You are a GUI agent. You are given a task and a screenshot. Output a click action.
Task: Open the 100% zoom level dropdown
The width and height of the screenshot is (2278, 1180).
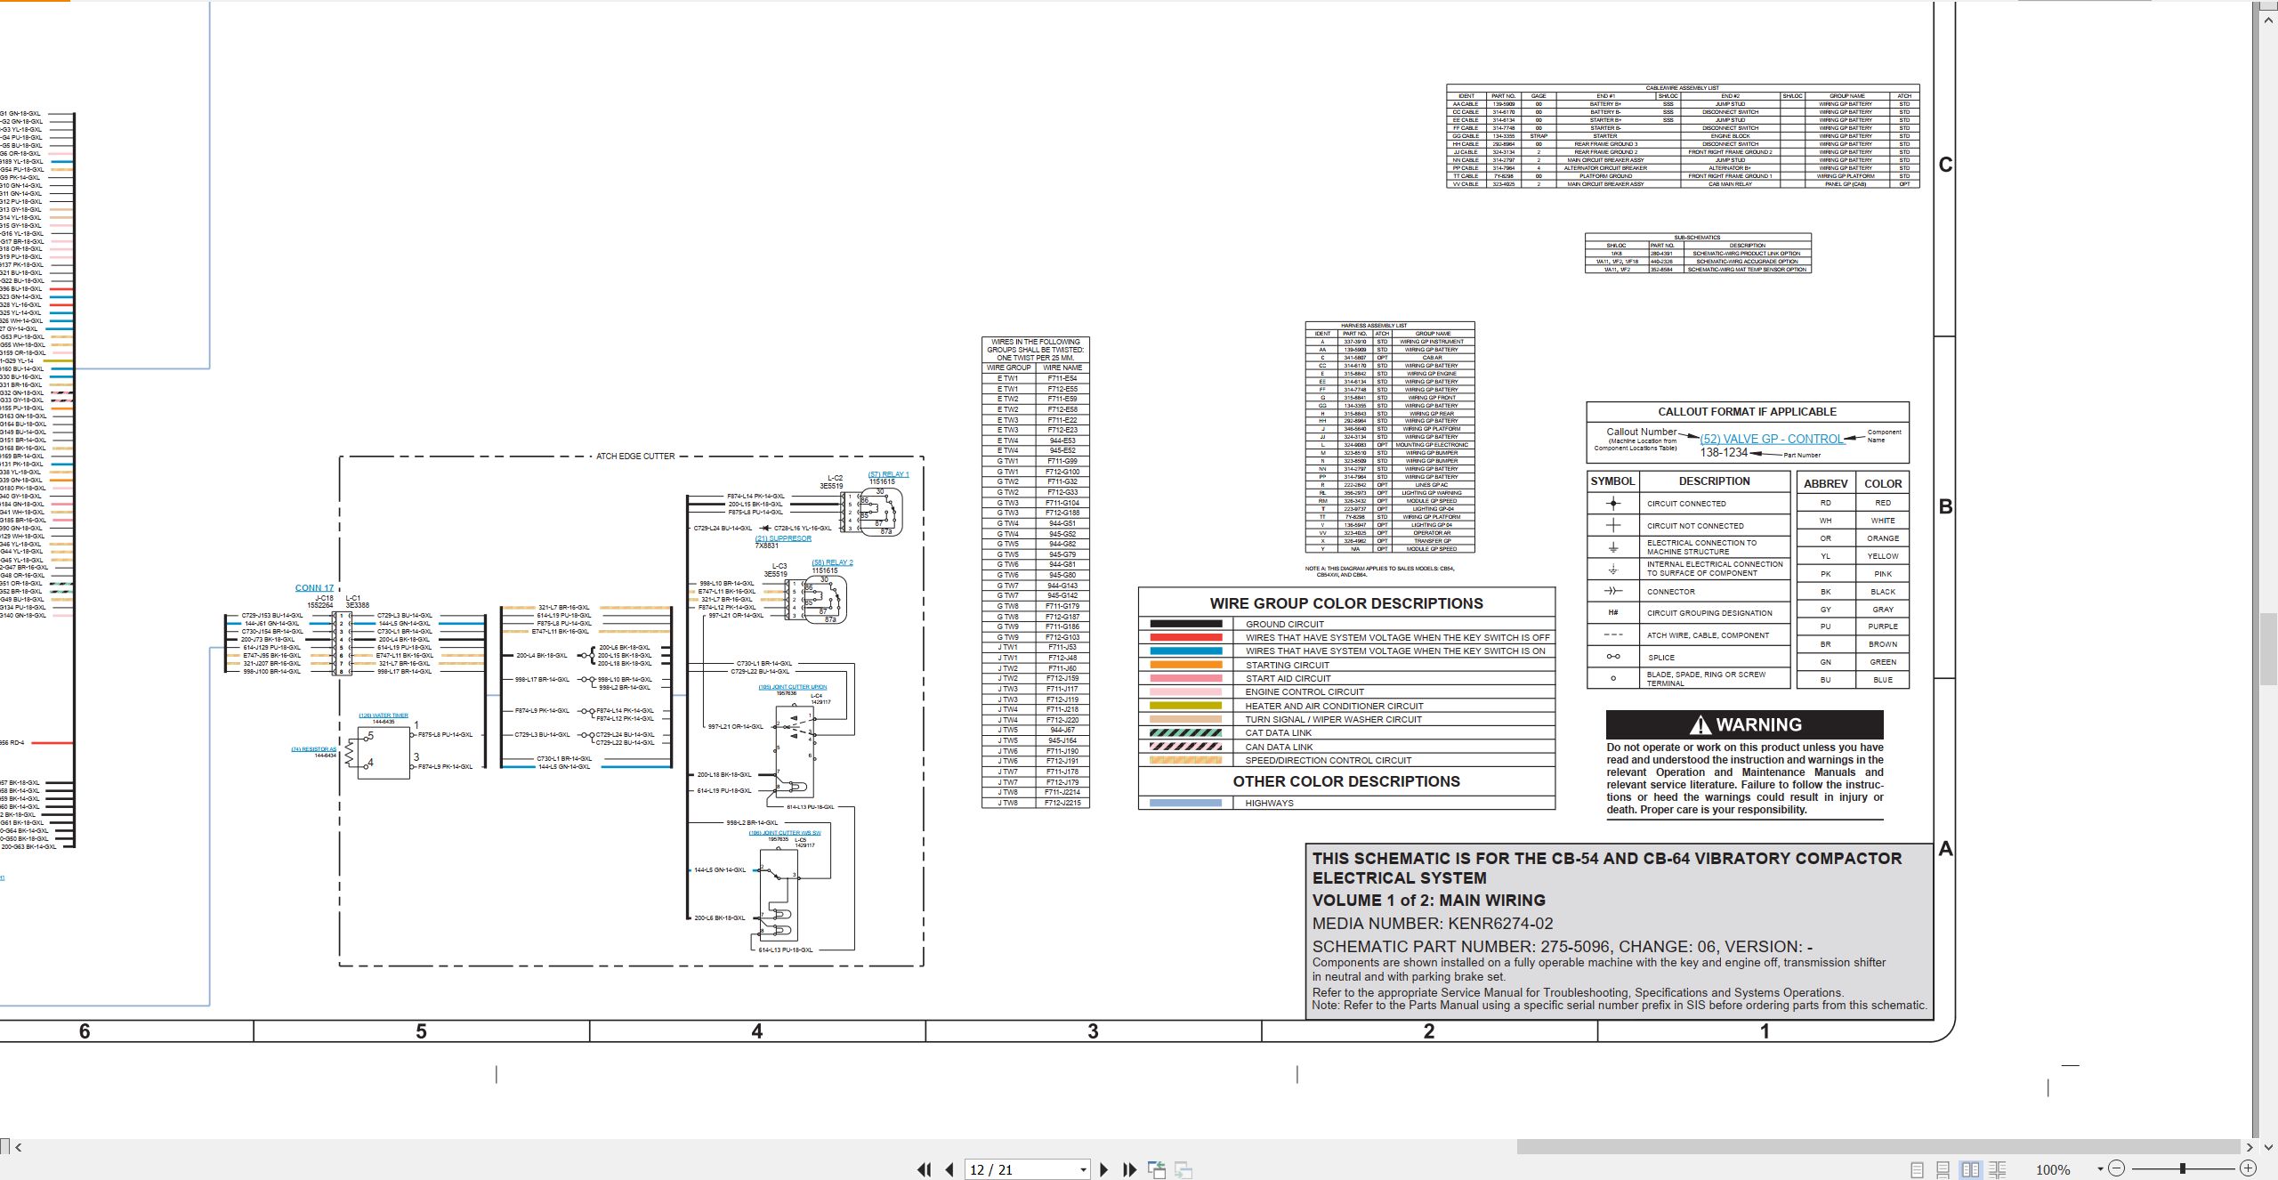tap(2100, 1169)
